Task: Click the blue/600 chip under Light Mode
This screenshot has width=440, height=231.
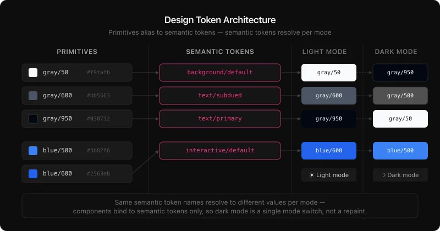Action: (x=329, y=151)
